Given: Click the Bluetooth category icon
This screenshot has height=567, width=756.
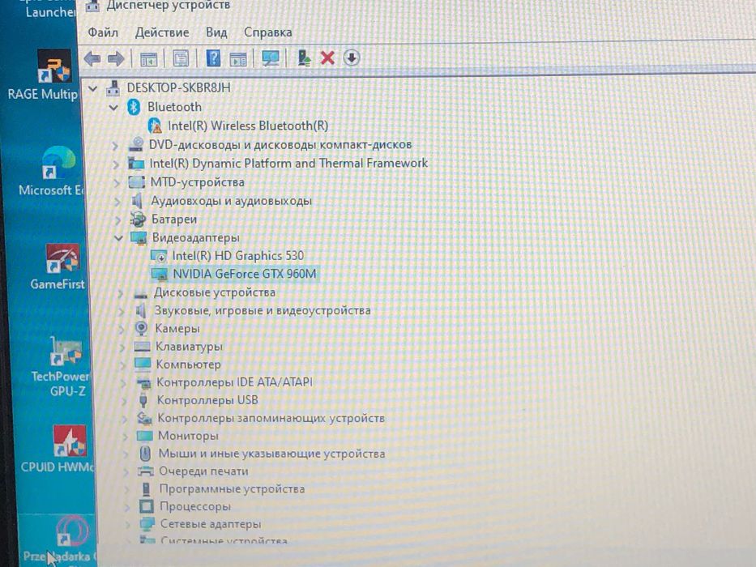Looking at the screenshot, I should pyautogui.click(x=134, y=107).
